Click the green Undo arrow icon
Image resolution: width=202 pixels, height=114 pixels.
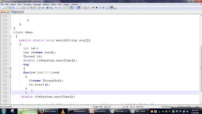39,8
